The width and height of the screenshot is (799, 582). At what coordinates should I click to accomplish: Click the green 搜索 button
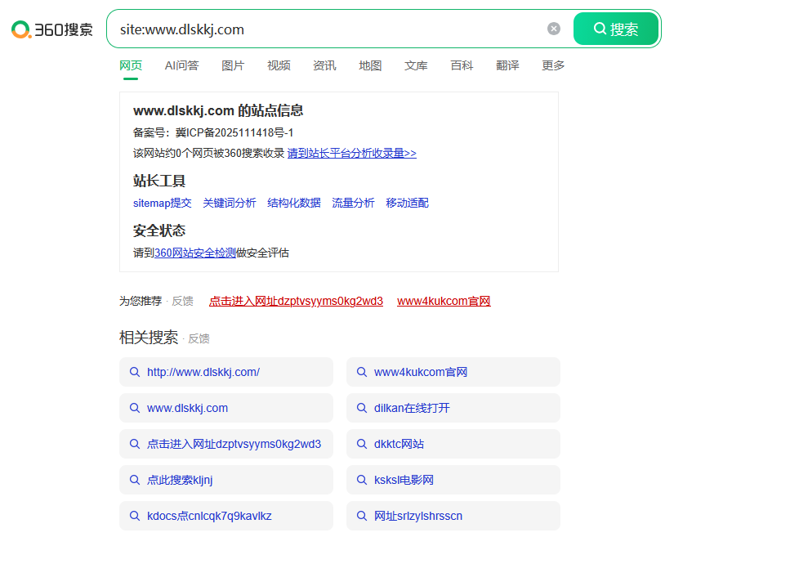point(615,29)
